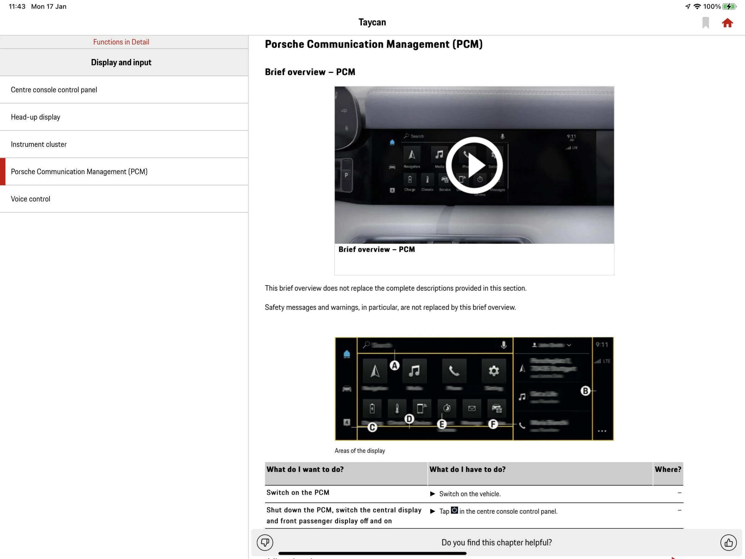Select Head-up display entry
This screenshot has height=559, width=745.
pyautogui.click(x=124, y=117)
